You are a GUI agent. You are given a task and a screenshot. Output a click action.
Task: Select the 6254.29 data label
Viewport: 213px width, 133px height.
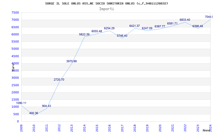[x=109, y=28]
